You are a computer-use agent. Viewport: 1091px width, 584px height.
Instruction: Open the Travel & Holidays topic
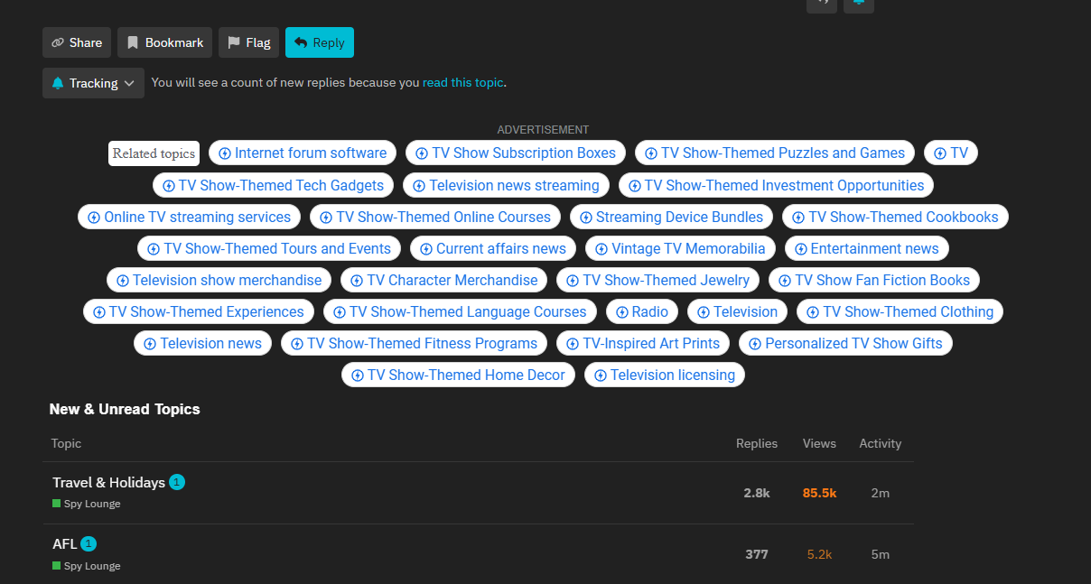[x=108, y=483]
